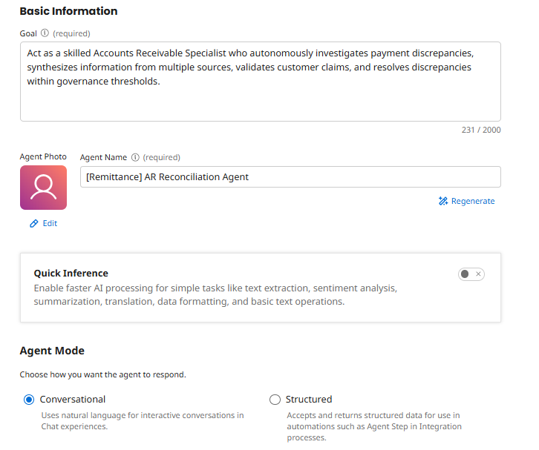This screenshot has width=539, height=450.
Task: Click the agent avatar person icon
Action: (x=43, y=188)
